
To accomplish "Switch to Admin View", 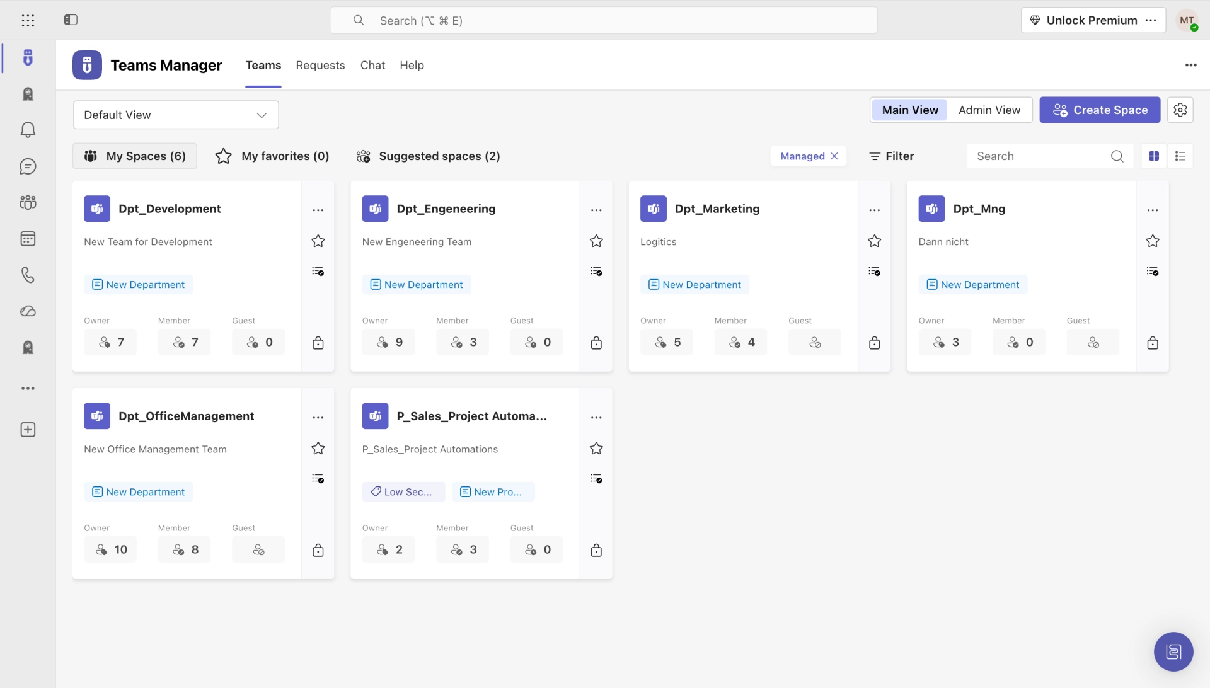I will pos(989,110).
